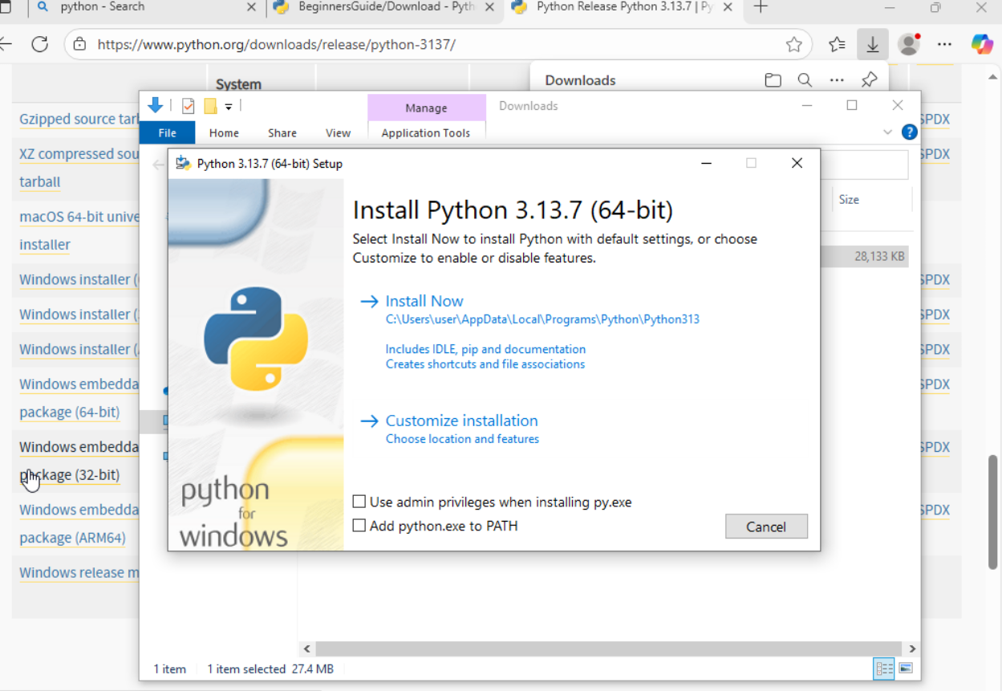Open the Application Tools Manage tab
Screen dimensions: 1002x691
point(426,108)
